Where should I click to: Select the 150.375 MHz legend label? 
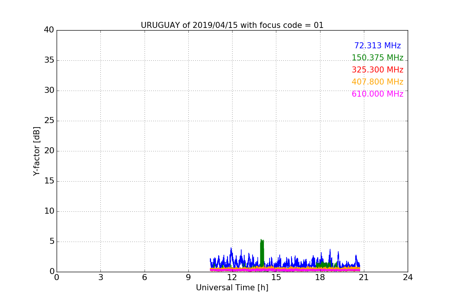coord(377,58)
